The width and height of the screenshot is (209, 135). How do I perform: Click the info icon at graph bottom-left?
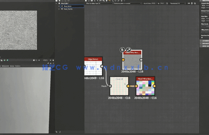coord(60,132)
